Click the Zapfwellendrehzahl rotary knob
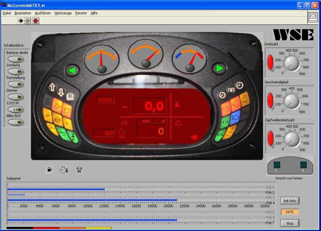Image resolution: width=321 pixels, height=231 pixels. click(292, 139)
